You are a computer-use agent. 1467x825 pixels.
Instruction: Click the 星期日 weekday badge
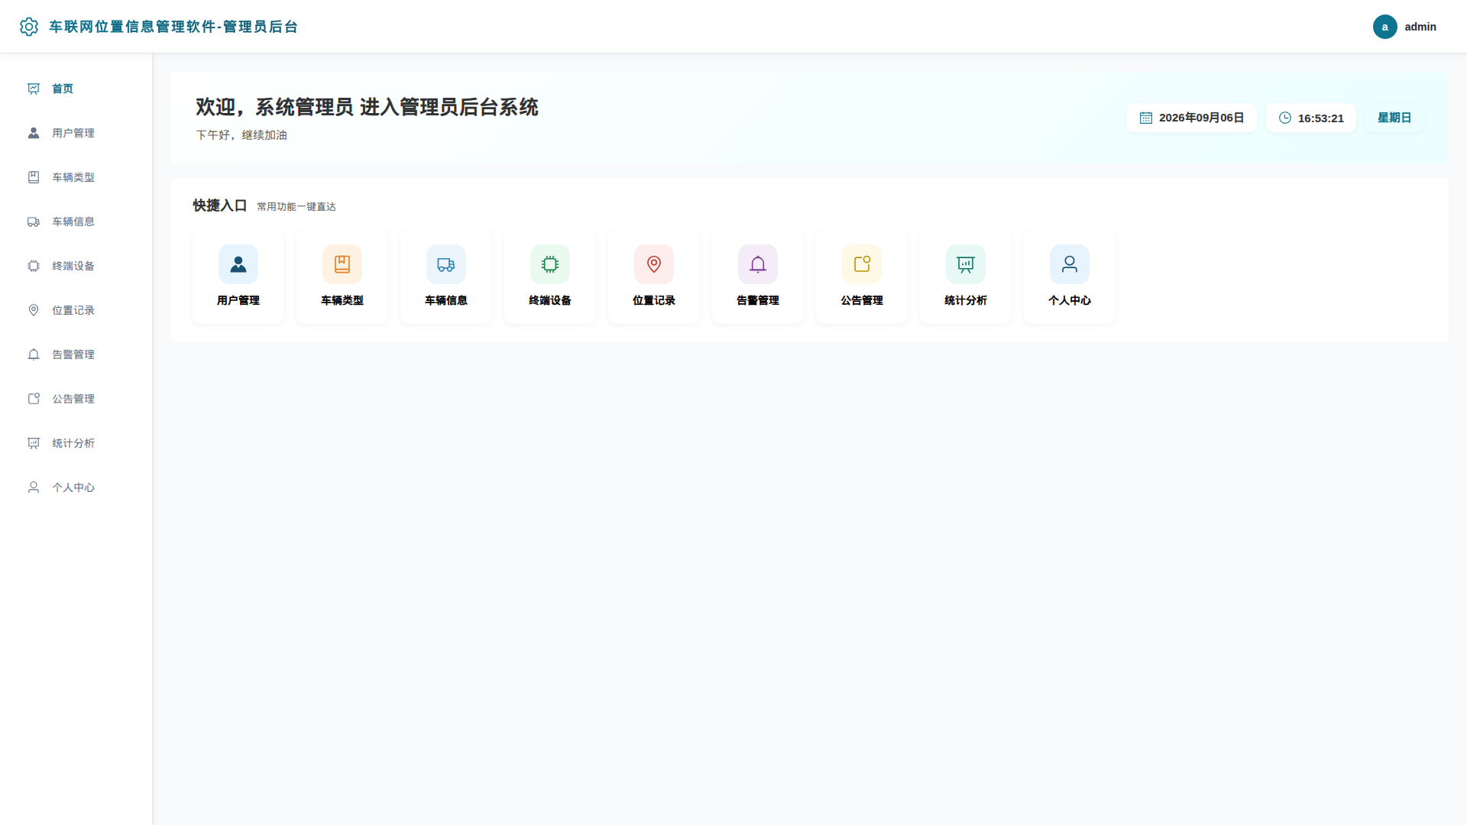(x=1394, y=118)
